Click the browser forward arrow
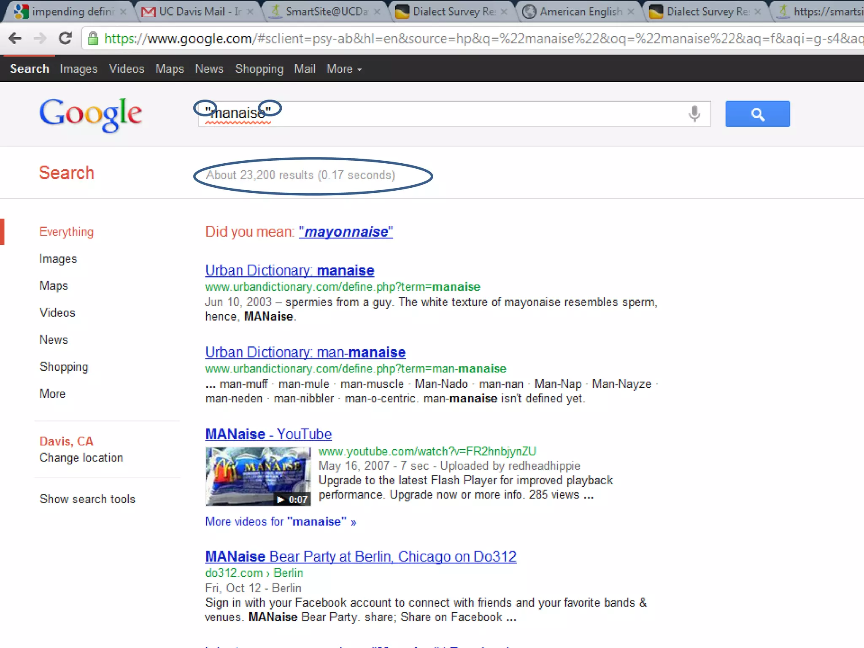Screen dimensions: 864x648 40,38
